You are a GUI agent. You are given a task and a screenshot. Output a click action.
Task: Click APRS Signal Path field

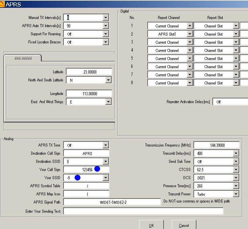tap(112, 202)
